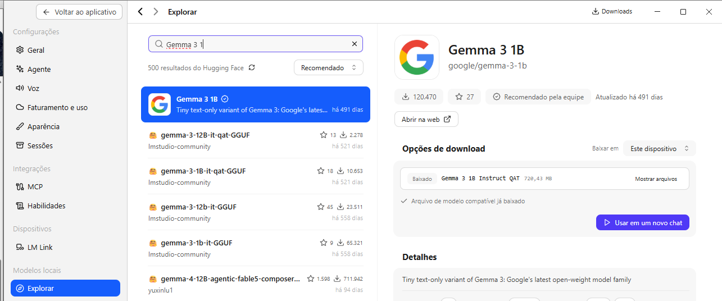The width and height of the screenshot is (722, 301).
Task: Open Voz settings
Action: point(65,88)
